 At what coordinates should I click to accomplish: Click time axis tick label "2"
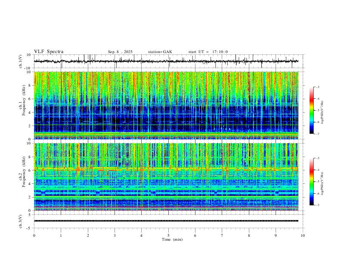pos(88,236)
